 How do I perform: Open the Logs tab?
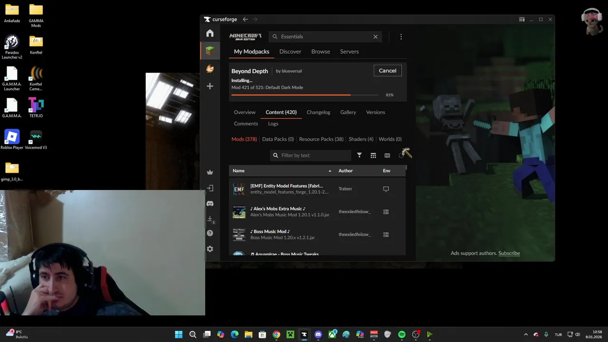point(273,123)
